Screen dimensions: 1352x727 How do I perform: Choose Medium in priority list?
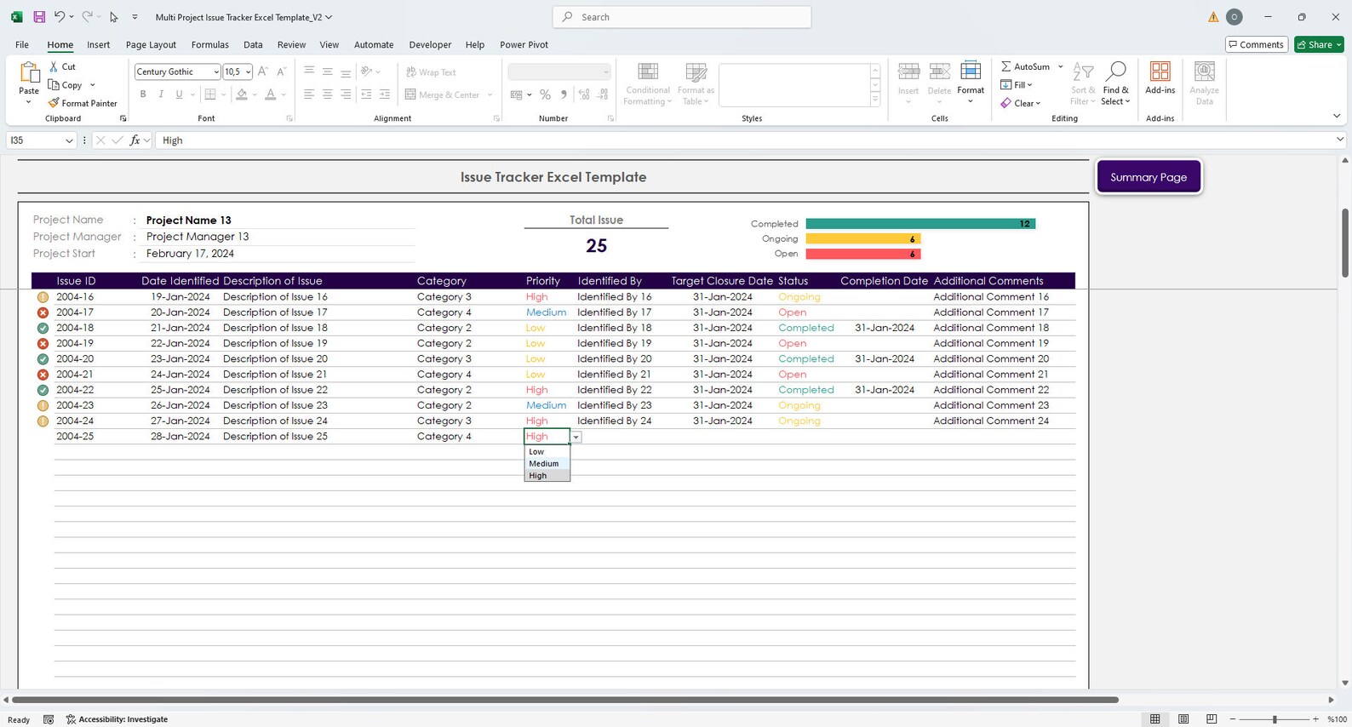pos(547,464)
